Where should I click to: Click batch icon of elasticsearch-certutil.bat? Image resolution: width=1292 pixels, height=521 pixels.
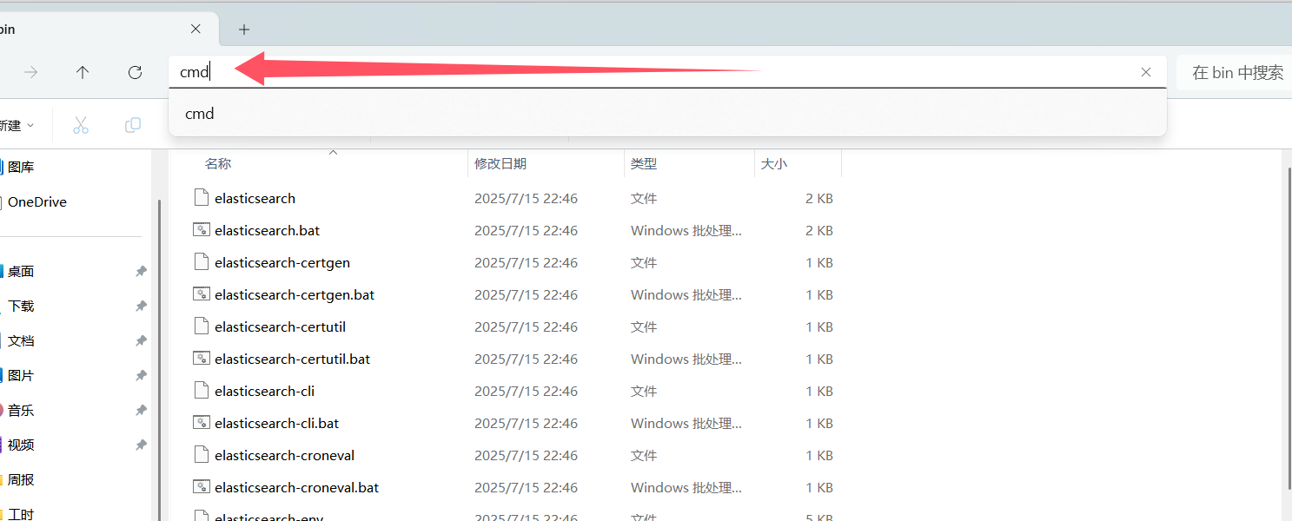(201, 359)
